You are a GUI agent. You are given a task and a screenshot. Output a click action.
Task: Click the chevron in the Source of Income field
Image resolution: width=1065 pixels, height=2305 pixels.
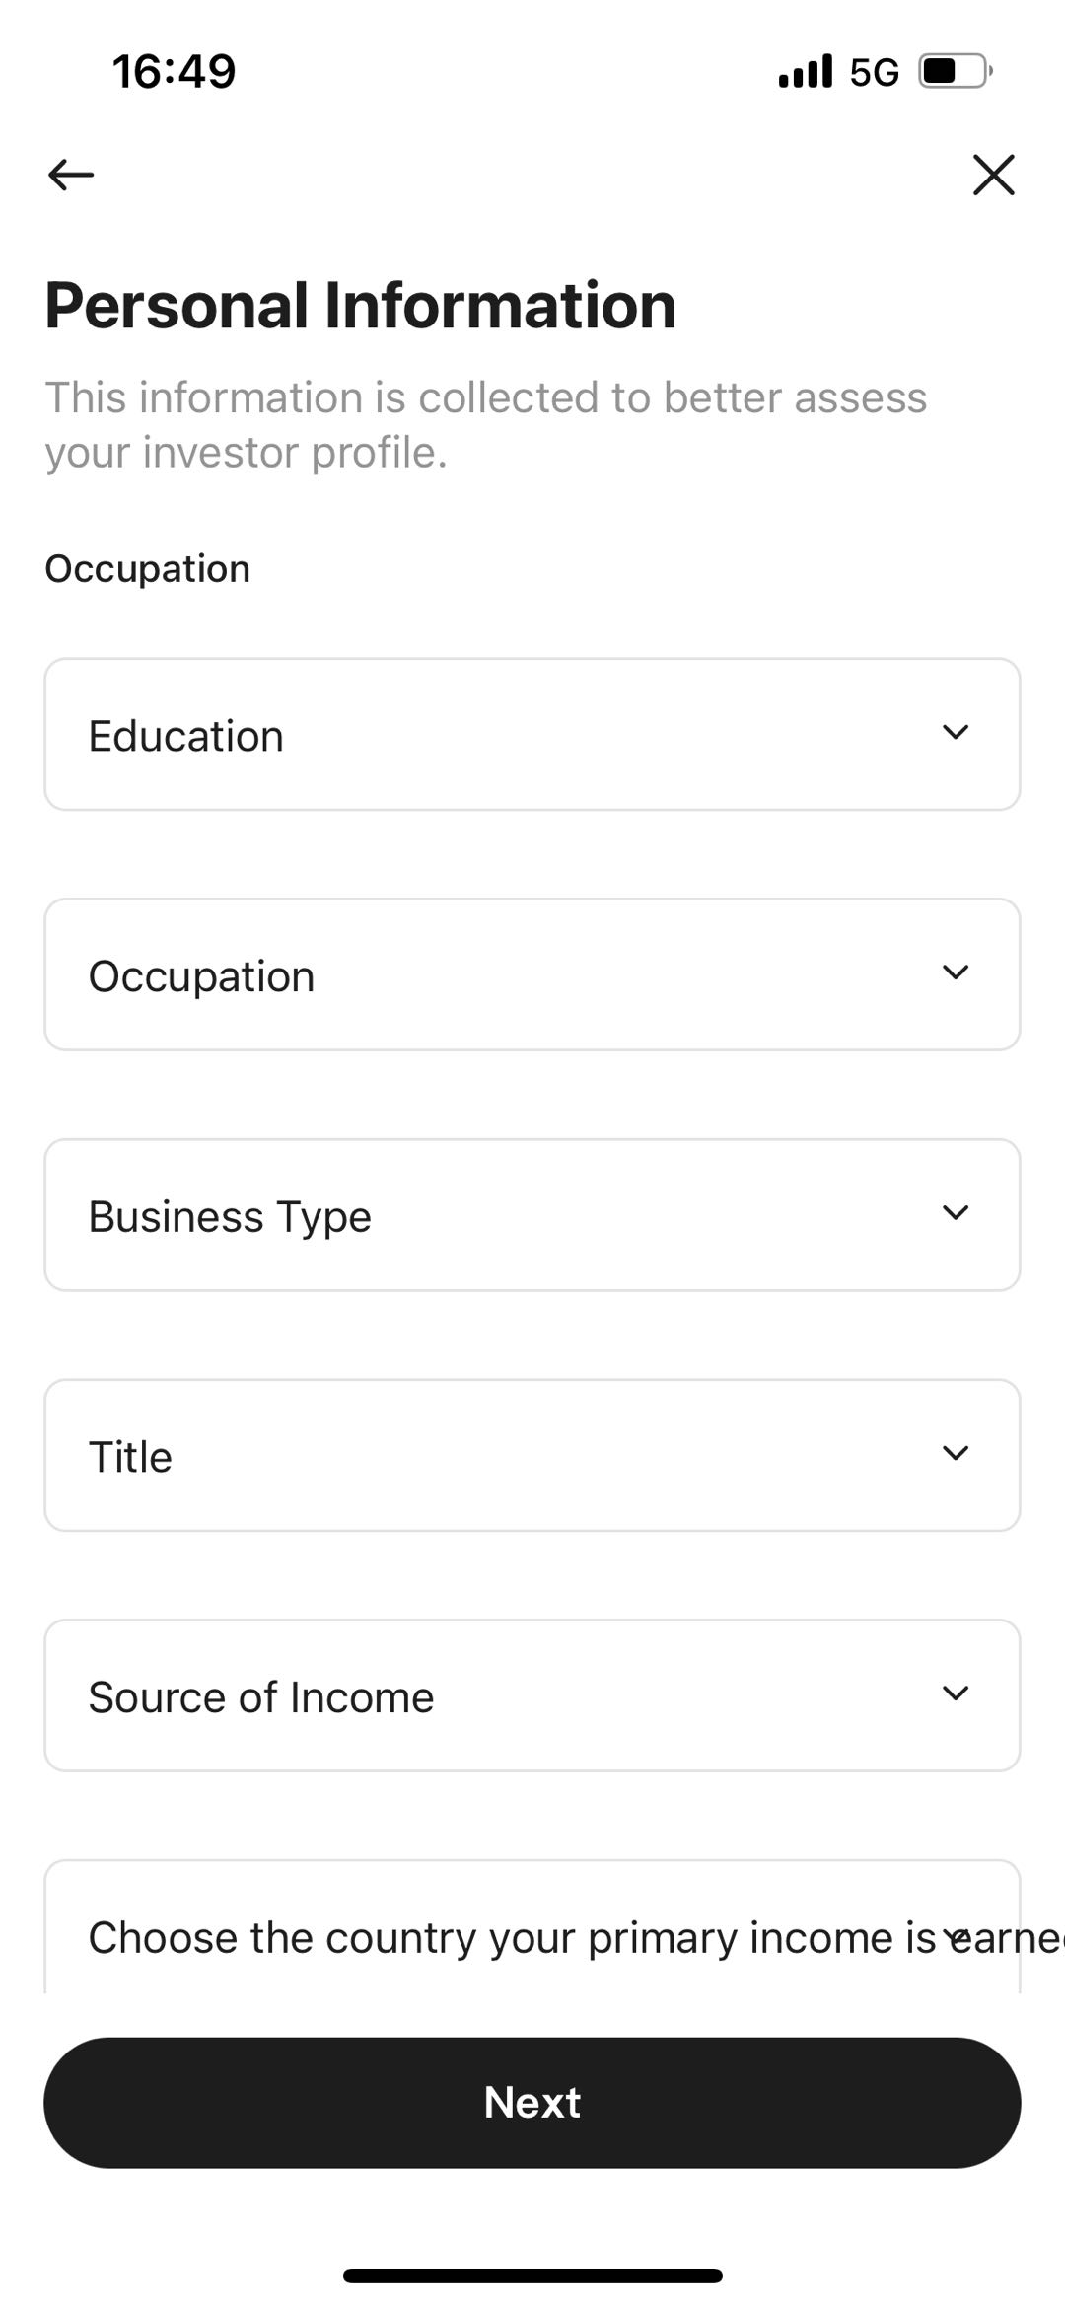[956, 1693]
